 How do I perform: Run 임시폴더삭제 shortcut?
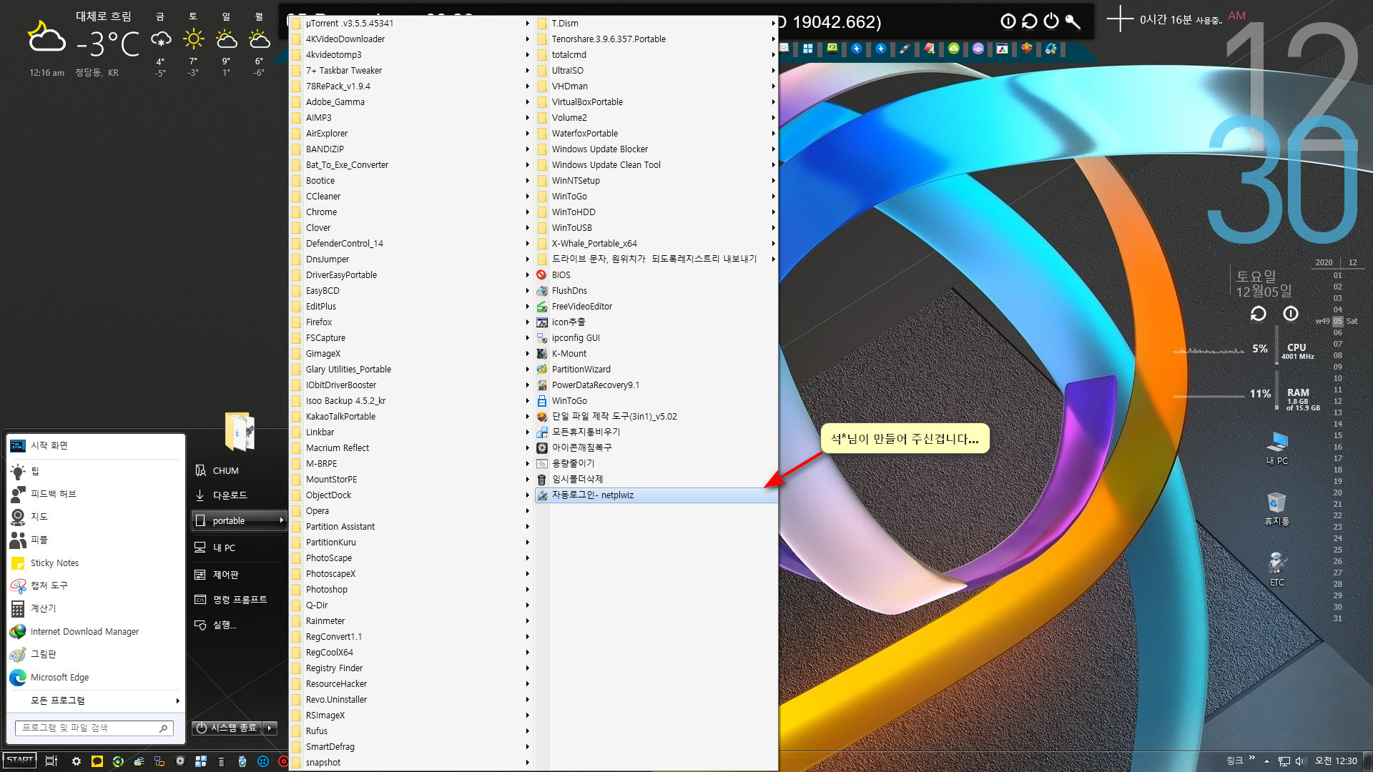656,480
